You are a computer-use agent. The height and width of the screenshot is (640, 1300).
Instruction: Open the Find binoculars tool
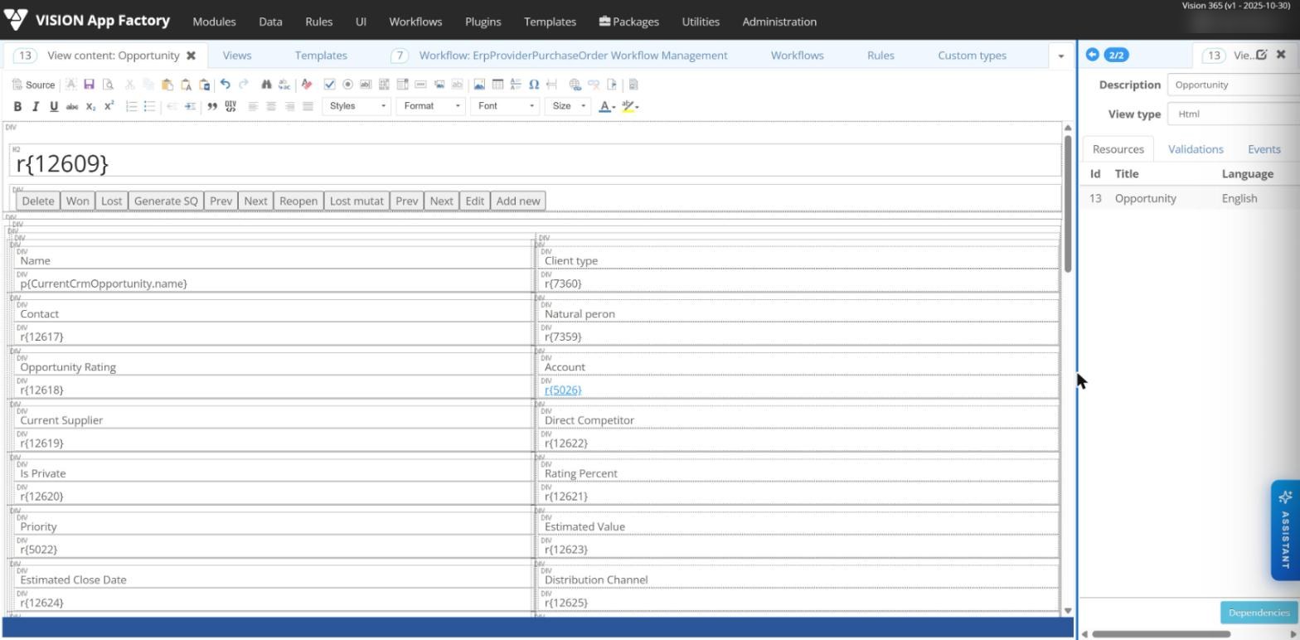(266, 85)
